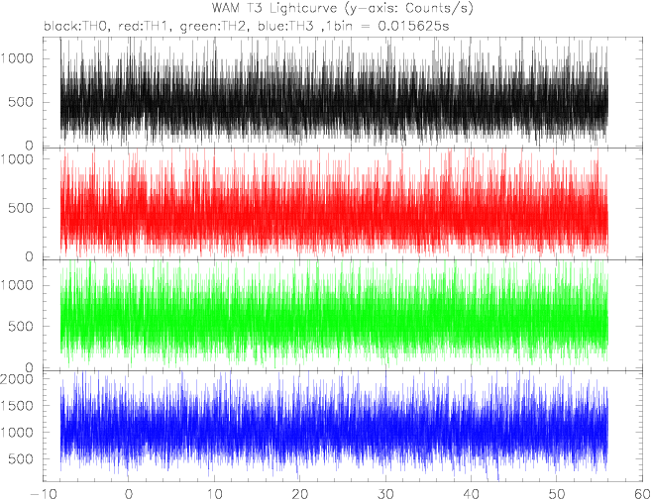This screenshot has height=499, width=651.
Task: Select the 1000 label on the blue panel
Action: tap(16, 433)
